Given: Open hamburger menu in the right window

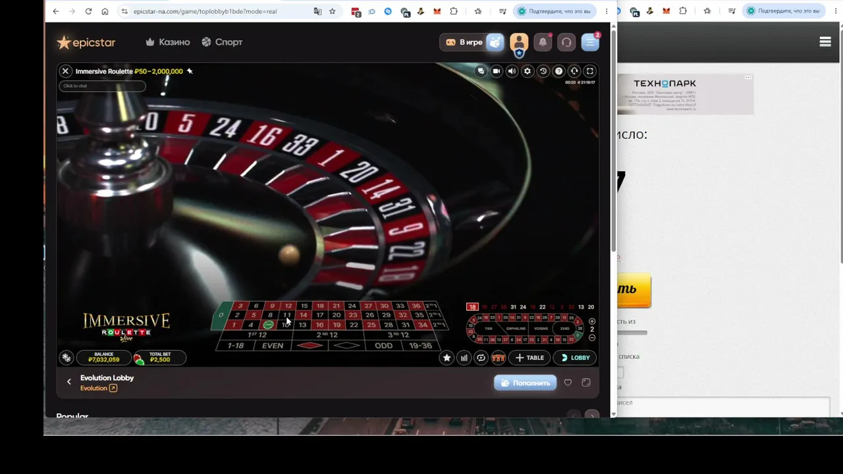Looking at the screenshot, I should click(825, 42).
